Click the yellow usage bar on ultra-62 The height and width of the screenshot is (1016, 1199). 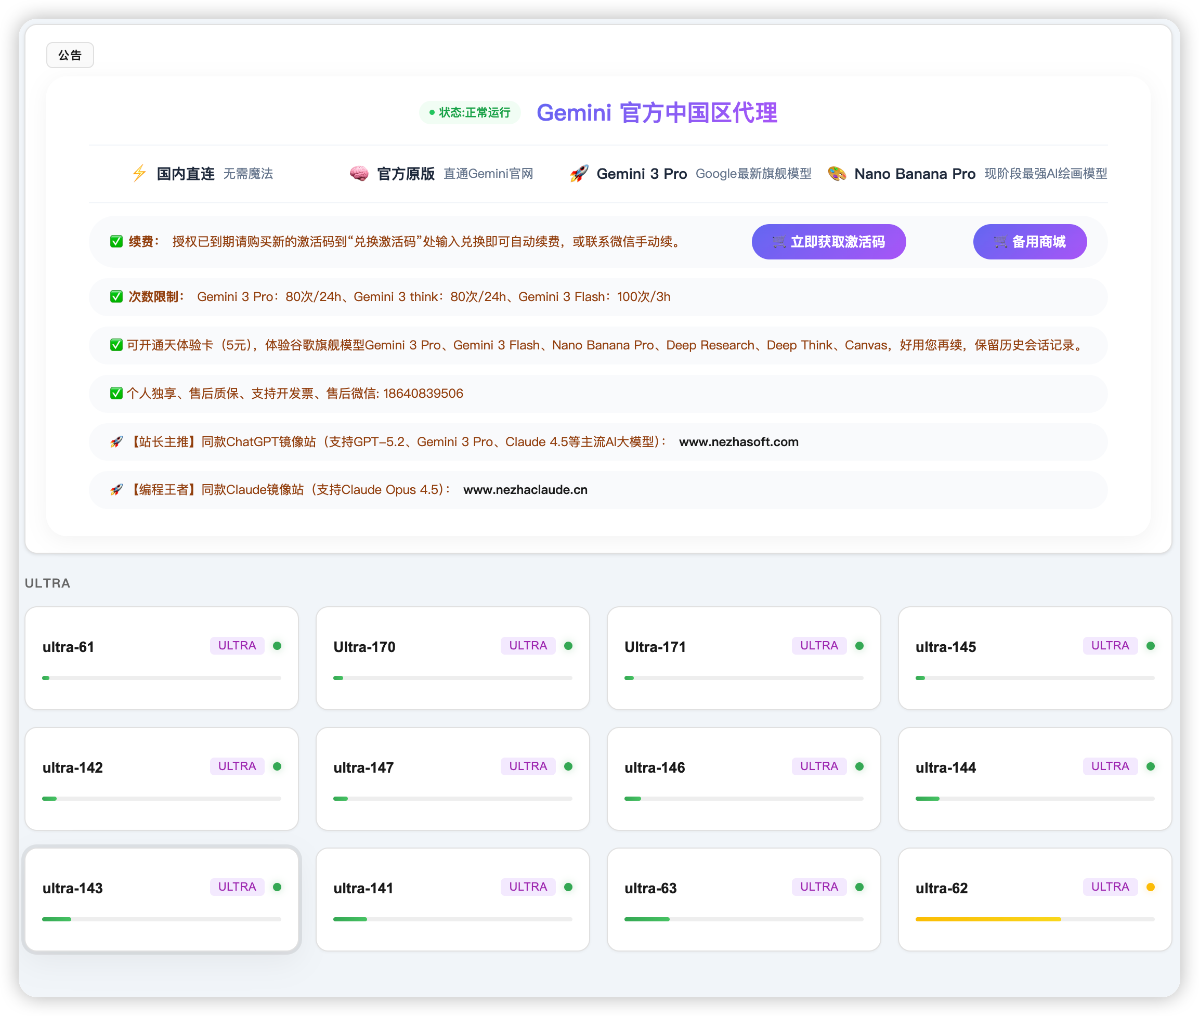988,919
